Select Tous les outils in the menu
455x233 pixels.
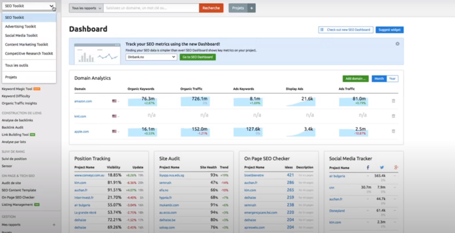tap(29, 65)
